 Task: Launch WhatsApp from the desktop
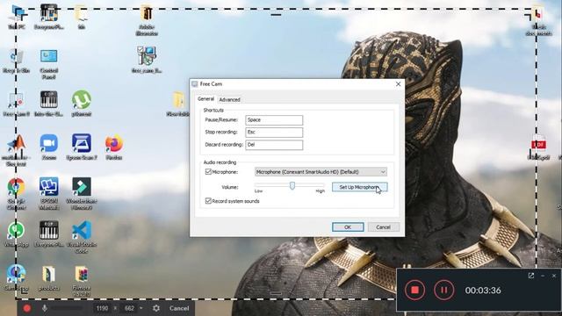click(x=16, y=234)
